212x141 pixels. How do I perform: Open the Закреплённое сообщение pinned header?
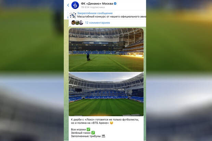(x=95, y=13)
